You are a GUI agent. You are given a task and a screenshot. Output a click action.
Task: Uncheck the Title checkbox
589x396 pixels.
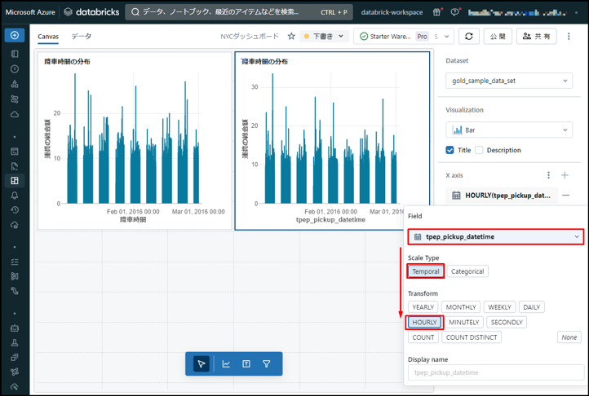pyautogui.click(x=450, y=150)
